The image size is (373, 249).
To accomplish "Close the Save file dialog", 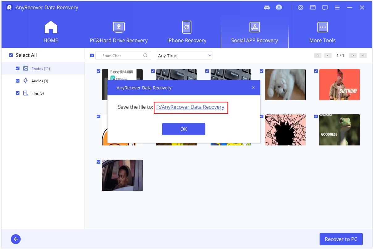I will coord(253,88).
